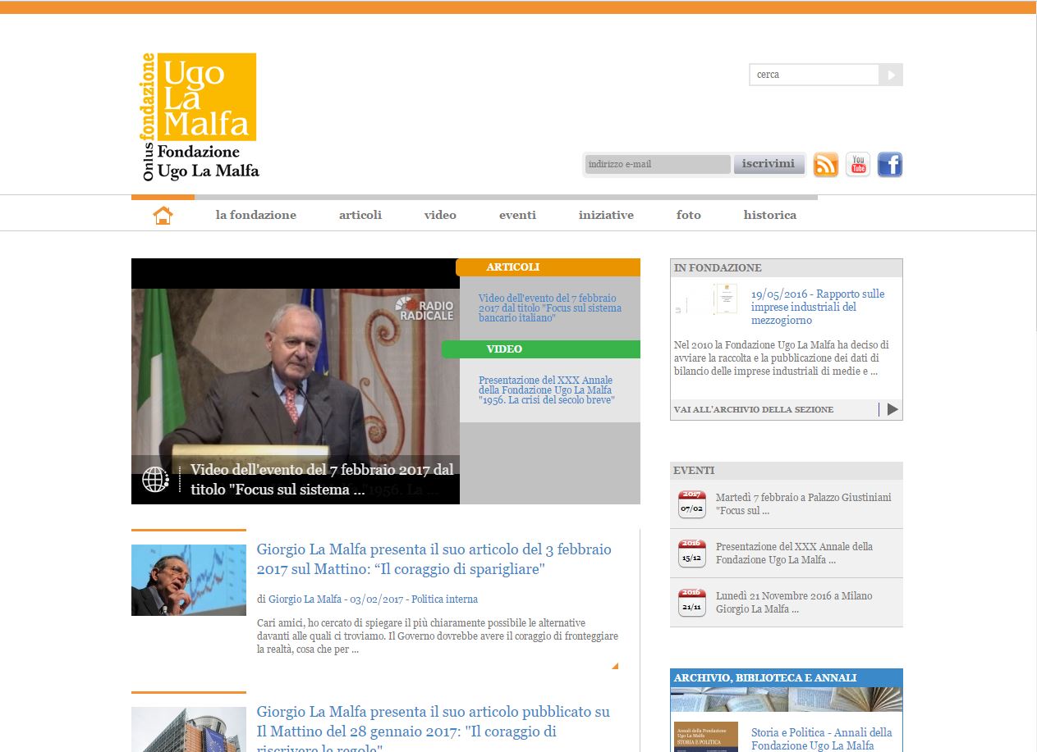Image resolution: width=1037 pixels, height=752 pixels.
Task: Open the 'eventi' menu item
Action: [517, 215]
